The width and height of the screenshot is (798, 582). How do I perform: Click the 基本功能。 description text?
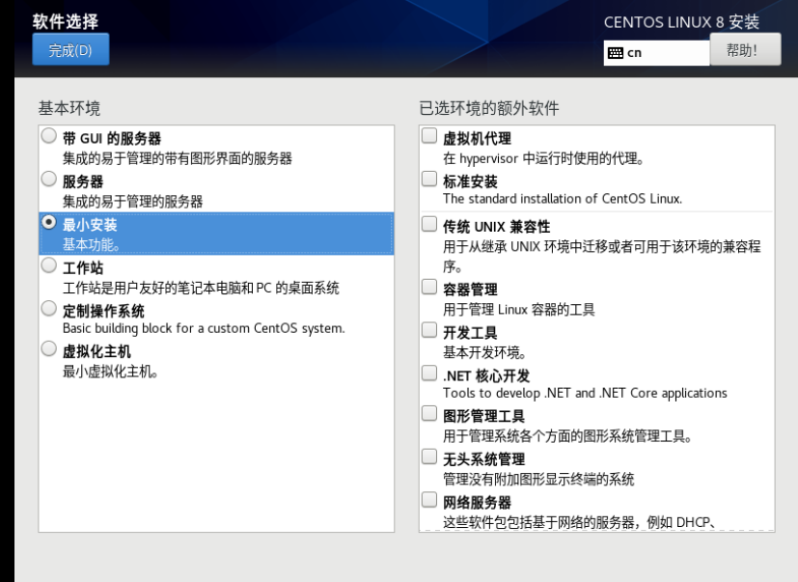pyautogui.click(x=91, y=245)
